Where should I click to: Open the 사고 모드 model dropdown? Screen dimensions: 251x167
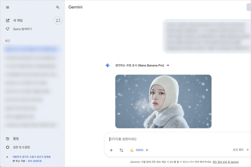(241, 150)
